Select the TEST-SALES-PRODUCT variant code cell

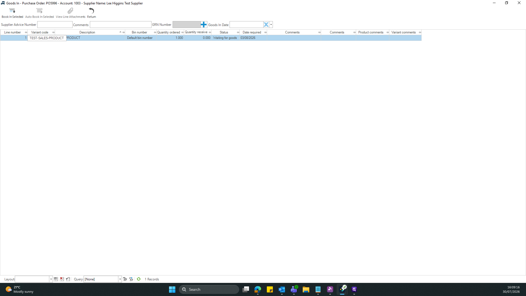pyautogui.click(x=47, y=38)
